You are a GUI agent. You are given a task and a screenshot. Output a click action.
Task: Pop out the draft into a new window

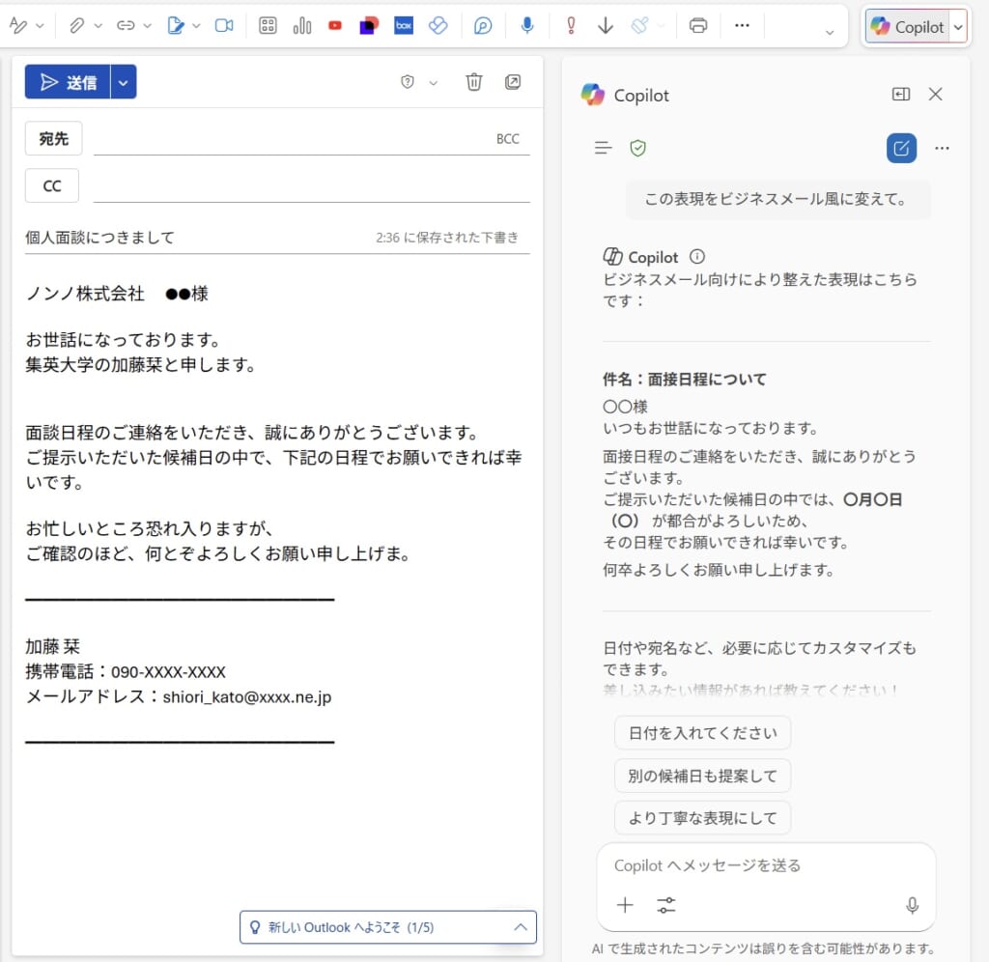tap(513, 82)
